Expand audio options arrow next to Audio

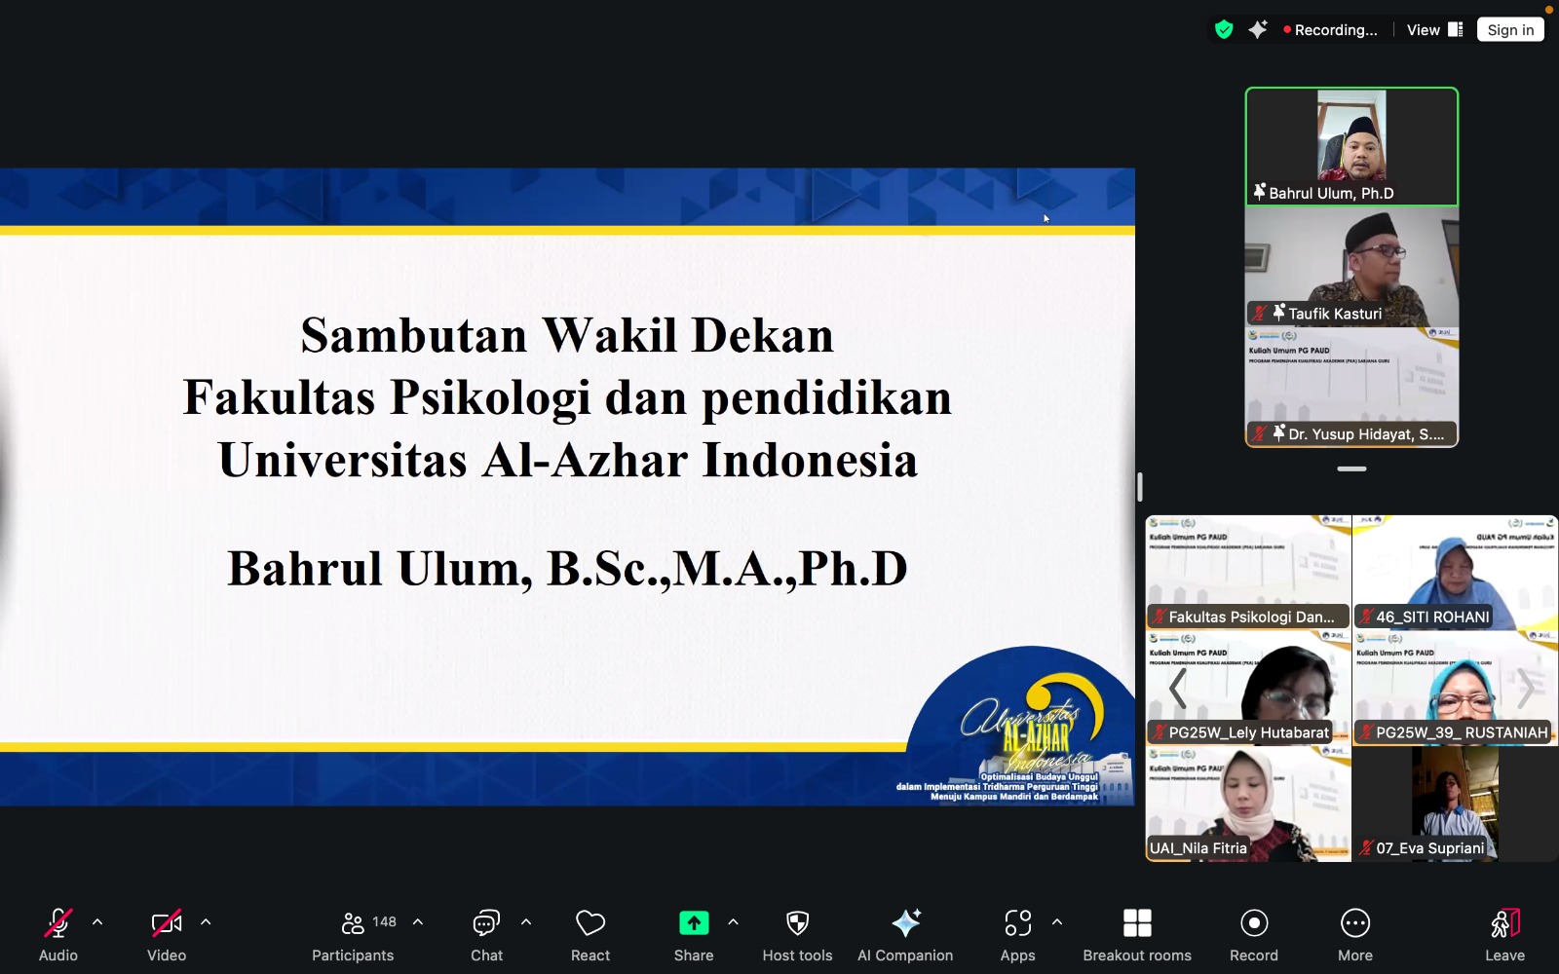point(97,921)
